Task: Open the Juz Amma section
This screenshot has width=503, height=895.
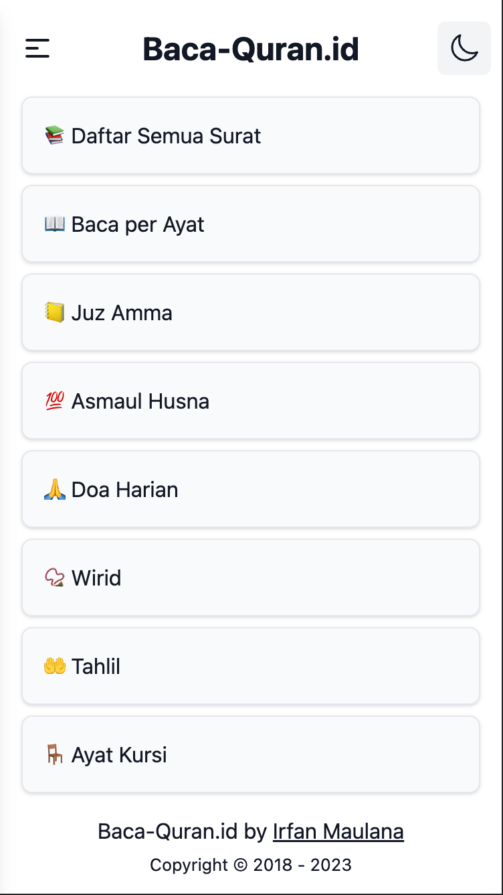Action: click(x=251, y=312)
